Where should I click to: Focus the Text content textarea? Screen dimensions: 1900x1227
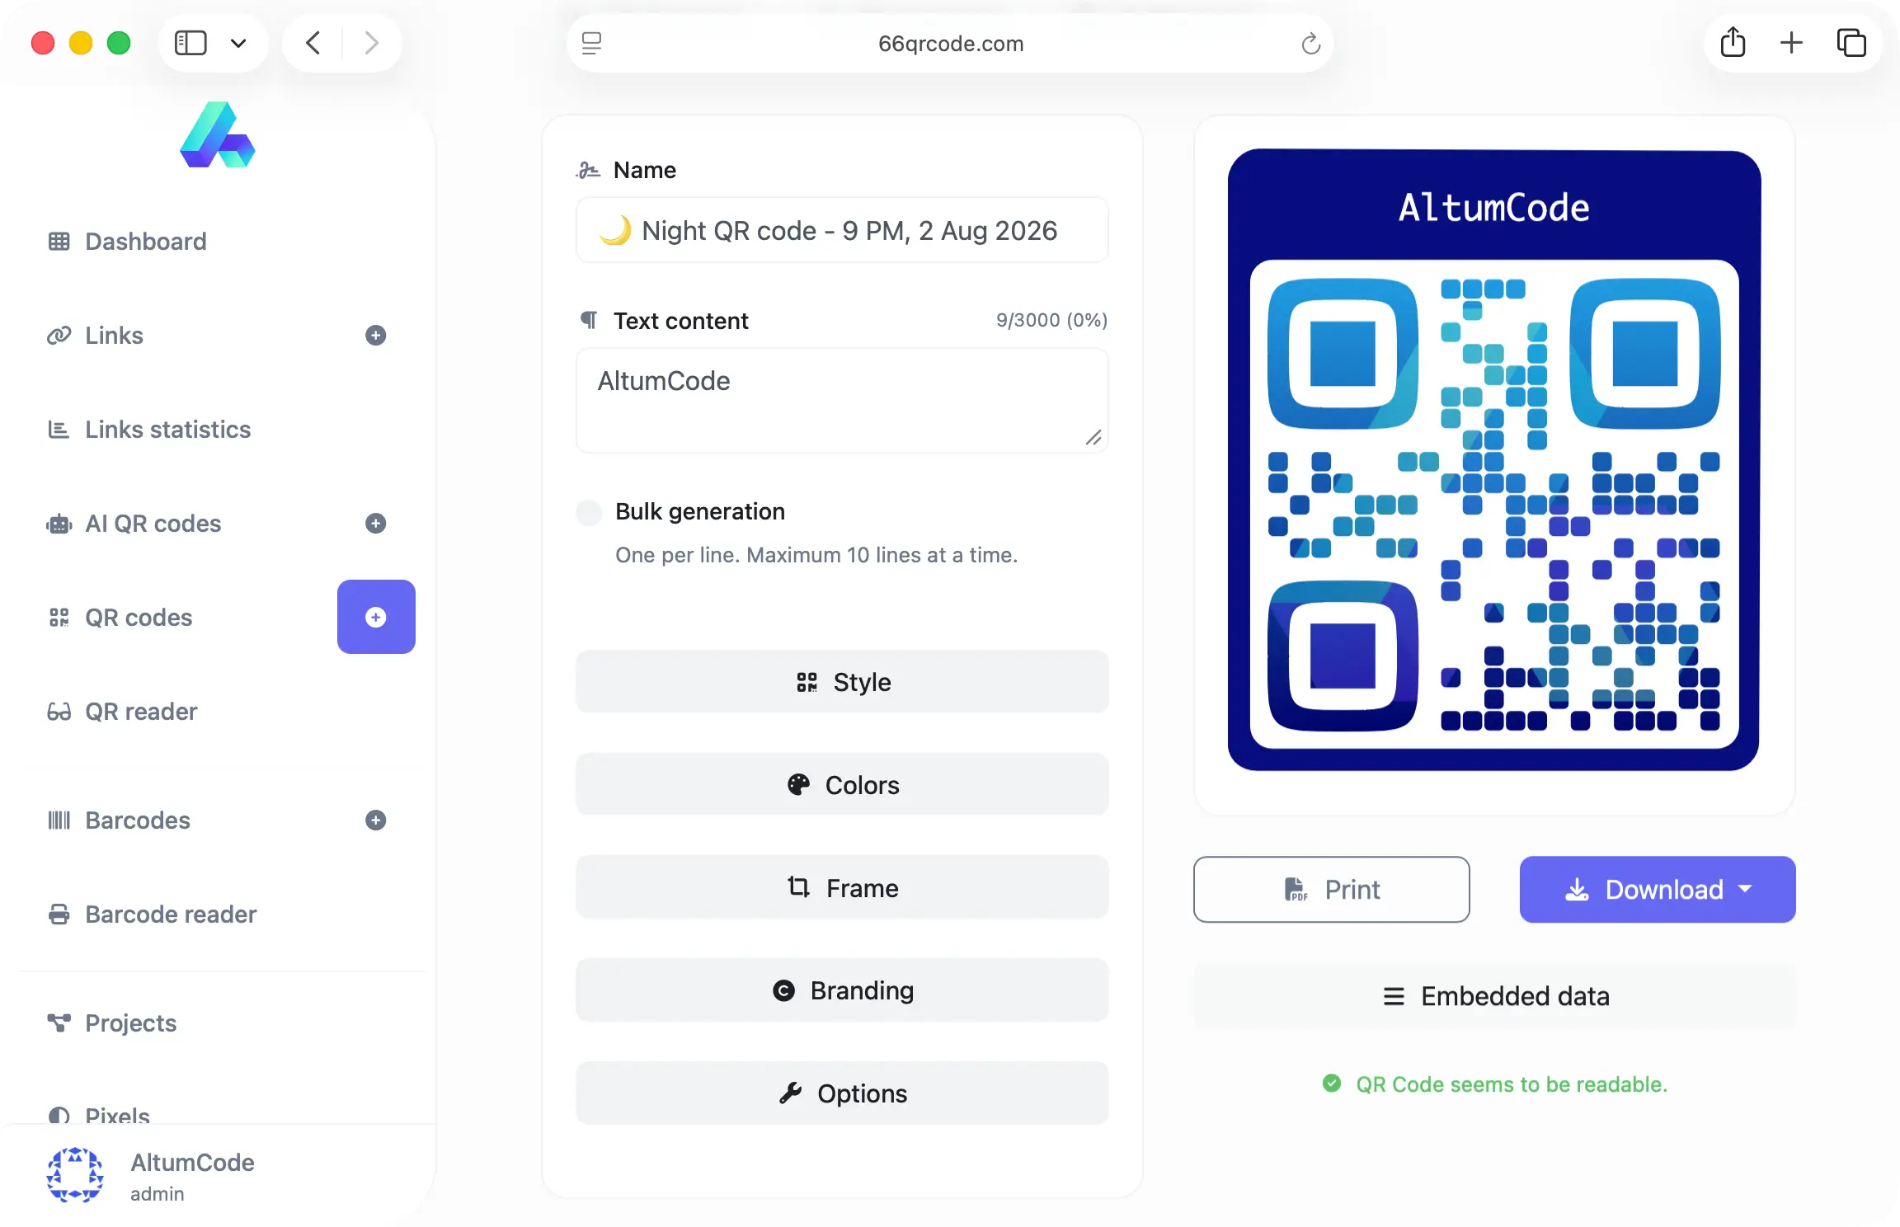pos(842,400)
